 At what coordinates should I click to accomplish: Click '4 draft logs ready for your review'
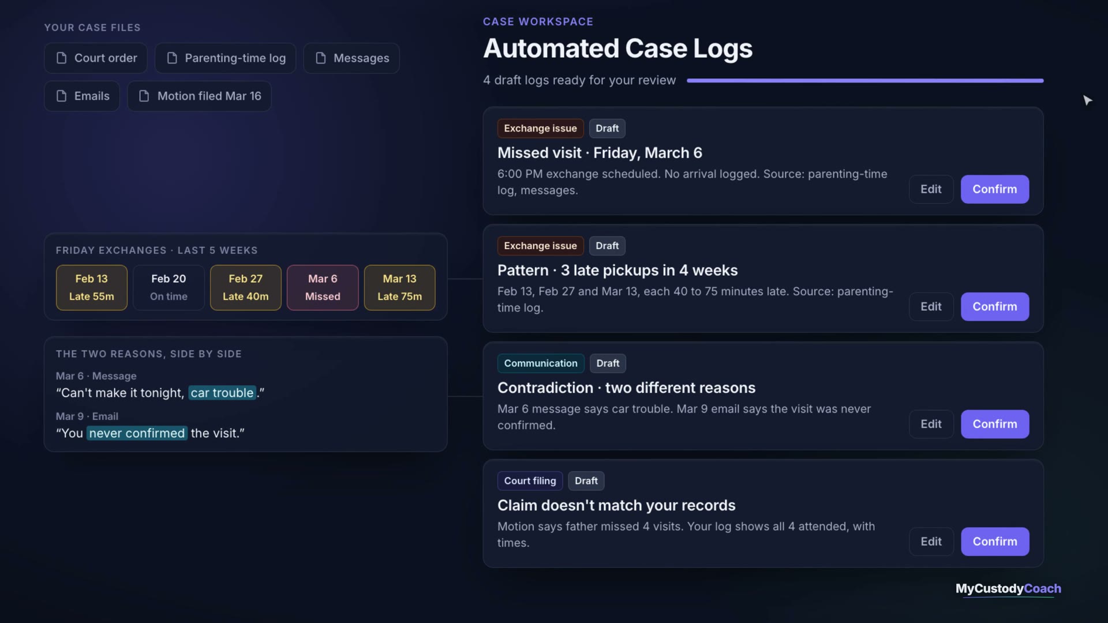(579, 80)
